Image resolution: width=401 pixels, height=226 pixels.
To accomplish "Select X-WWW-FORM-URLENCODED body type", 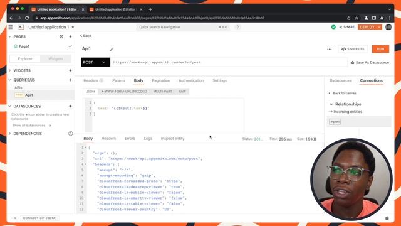I will pos(124,92).
